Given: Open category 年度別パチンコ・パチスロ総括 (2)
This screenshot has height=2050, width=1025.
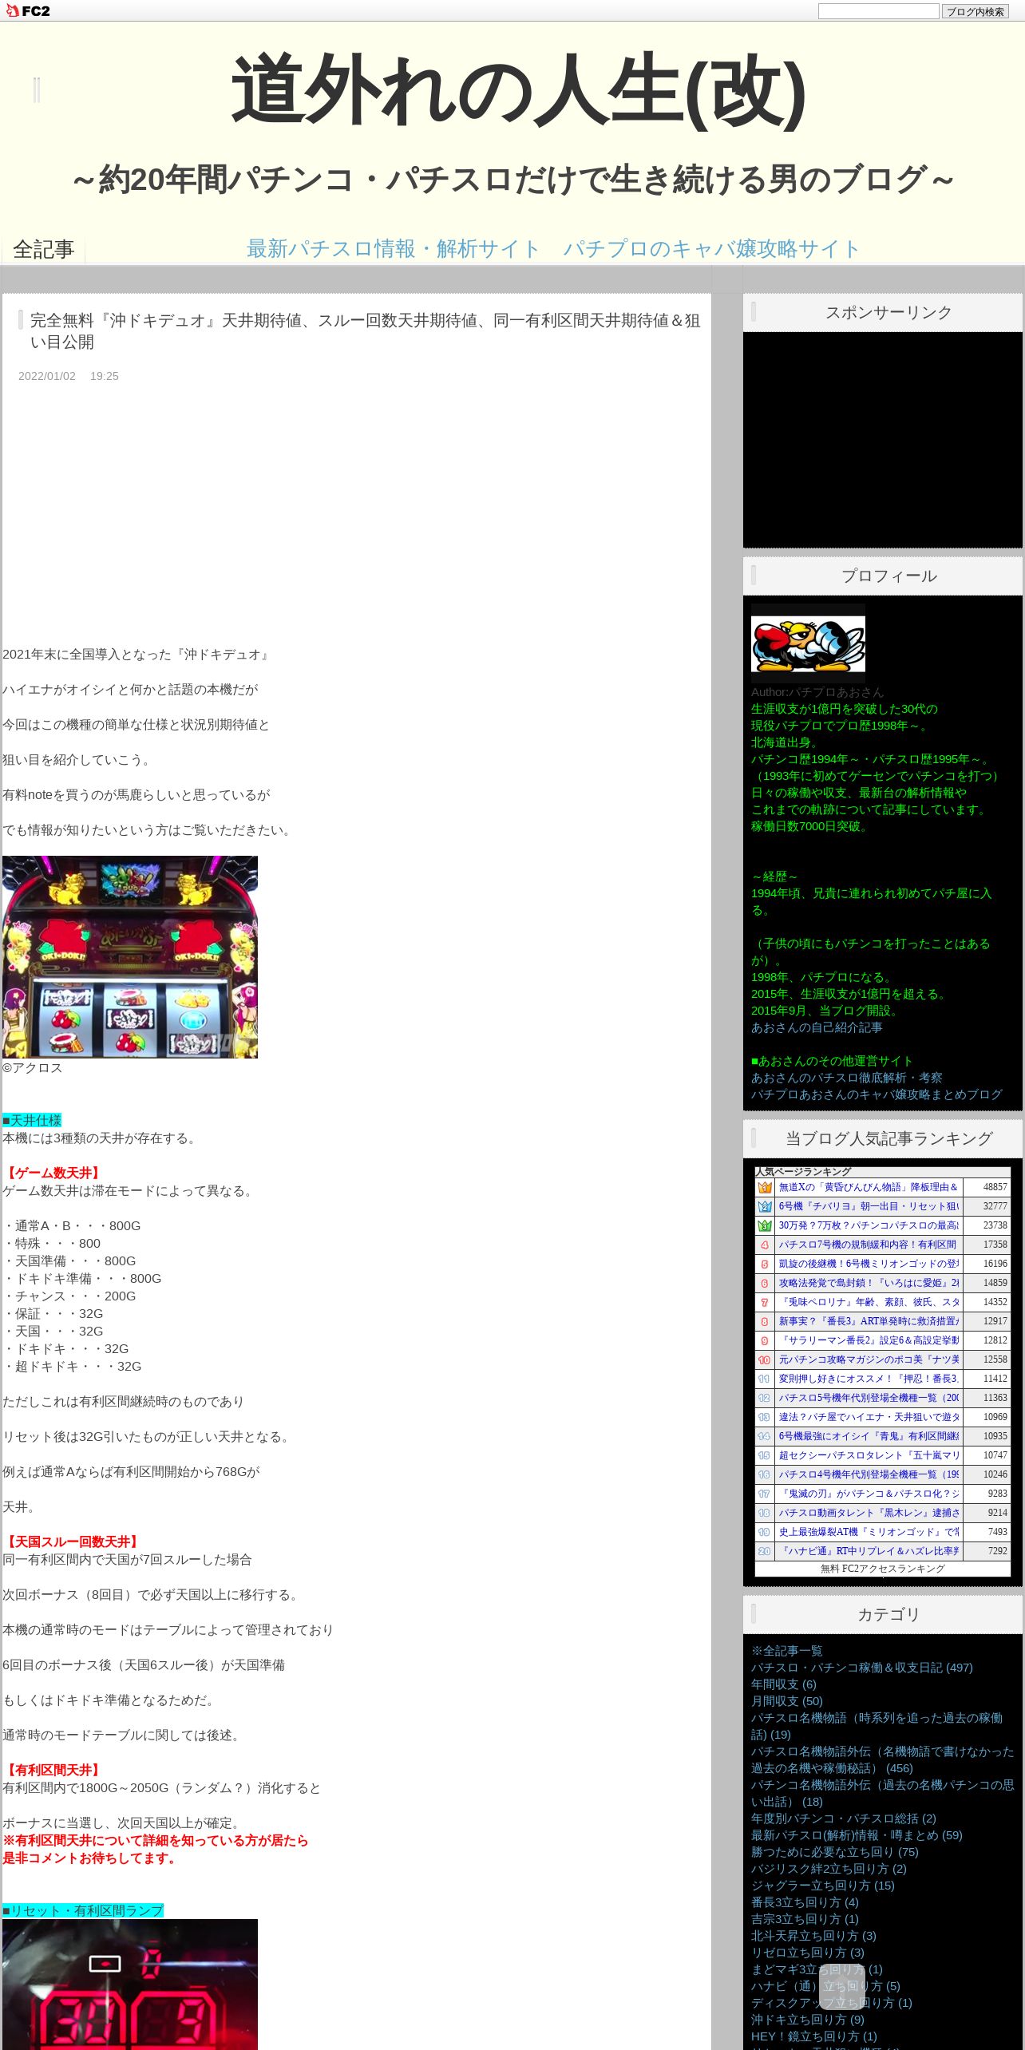Looking at the screenshot, I should [x=843, y=1818].
